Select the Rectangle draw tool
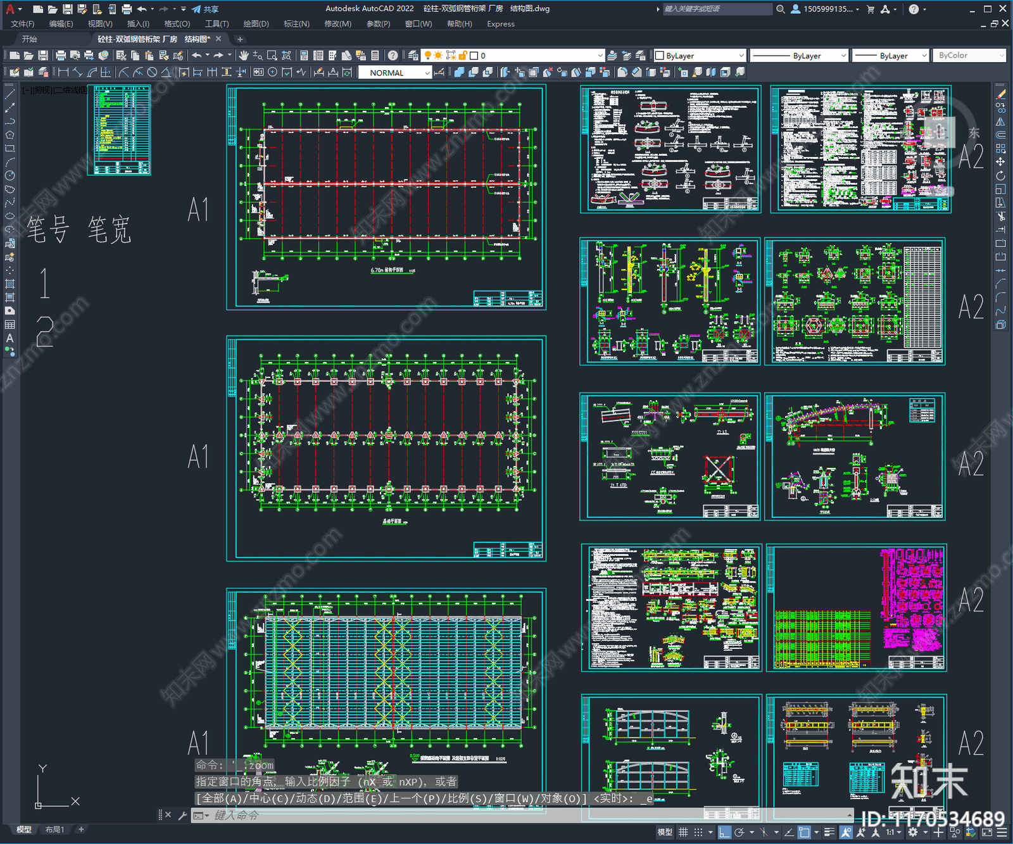This screenshot has width=1013, height=844. pyautogui.click(x=9, y=149)
